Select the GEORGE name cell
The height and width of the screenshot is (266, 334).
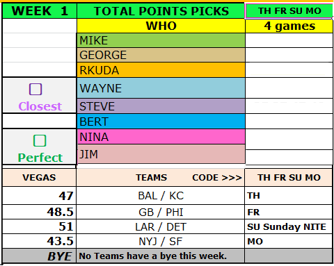161,55
